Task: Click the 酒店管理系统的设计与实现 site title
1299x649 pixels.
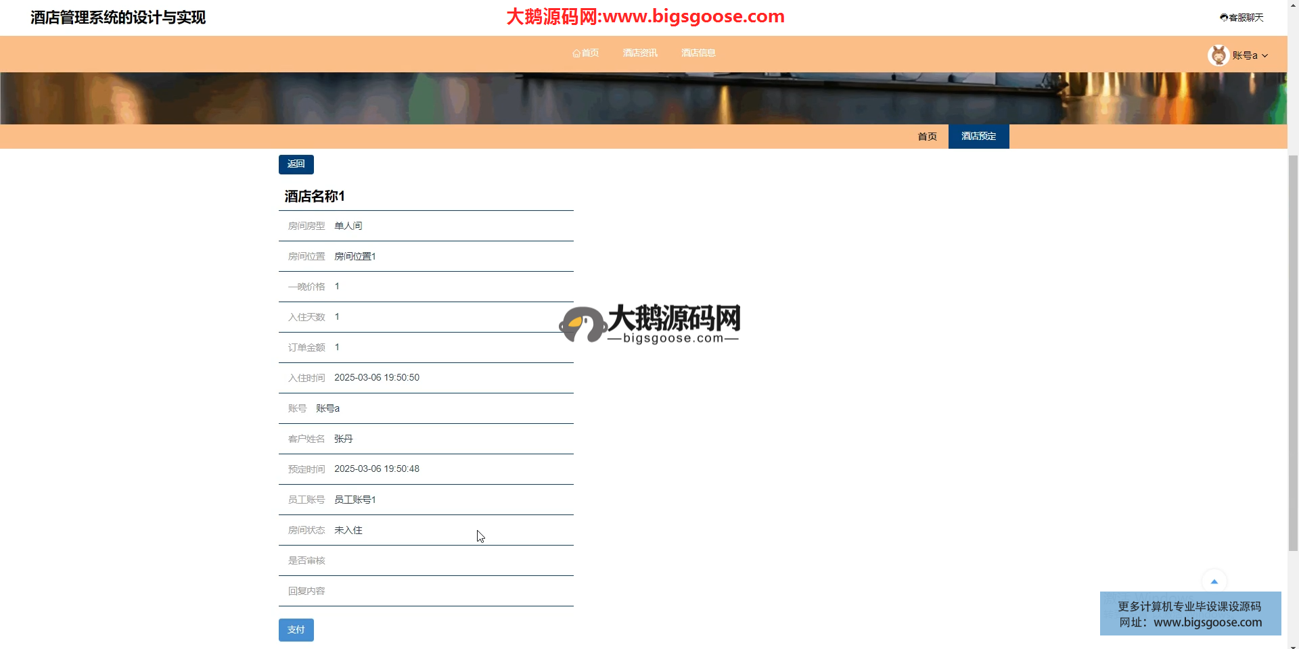Action: 118,18
